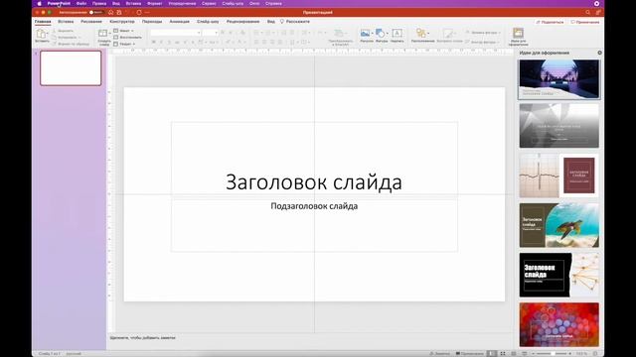The image size is (636, 357).
Task: Open the Рисунок picture insert icon
Action: point(366,34)
